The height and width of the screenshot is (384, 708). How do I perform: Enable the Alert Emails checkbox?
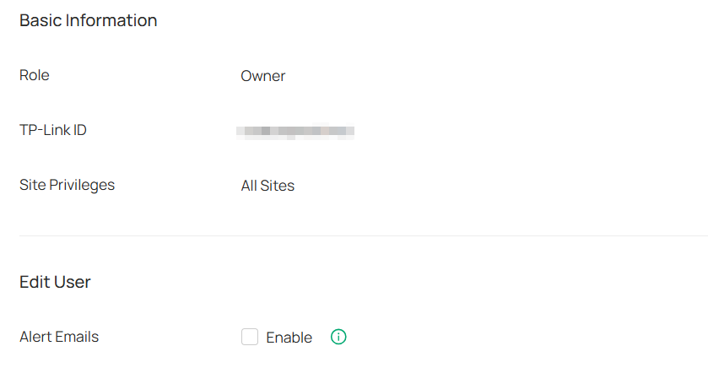coord(250,338)
